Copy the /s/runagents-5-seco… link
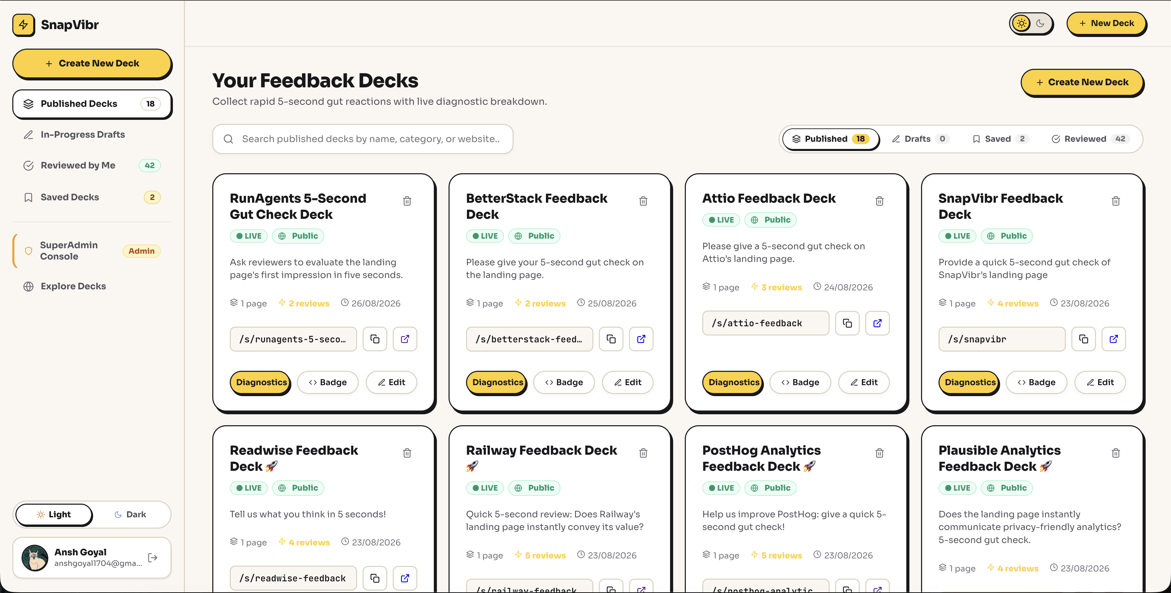The height and width of the screenshot is (593, 1171). point(375,339)
